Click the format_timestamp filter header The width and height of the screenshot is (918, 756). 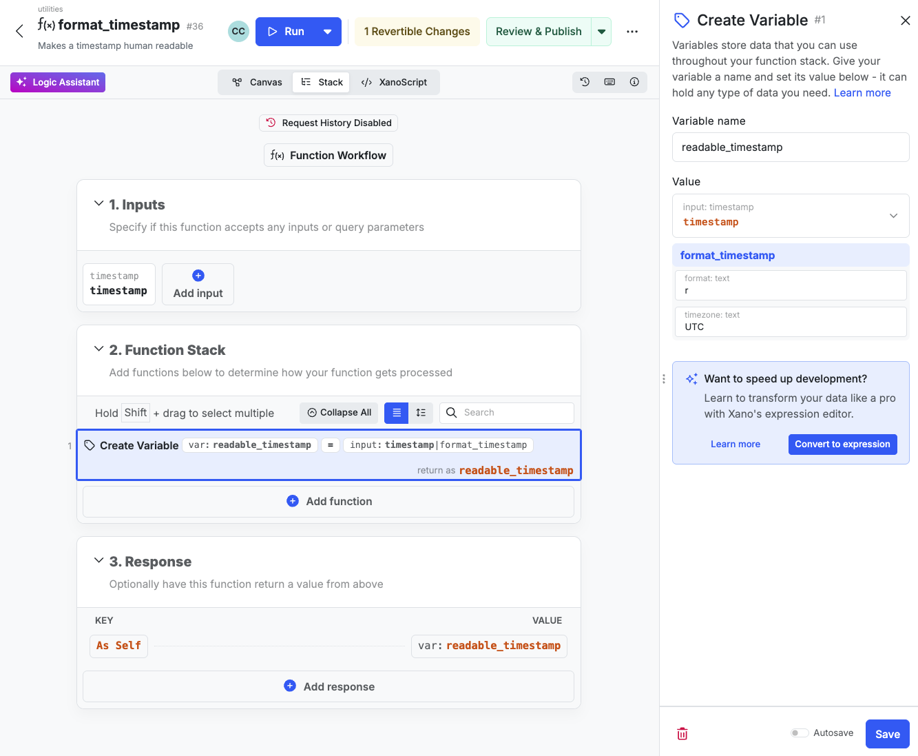point(791,255)
